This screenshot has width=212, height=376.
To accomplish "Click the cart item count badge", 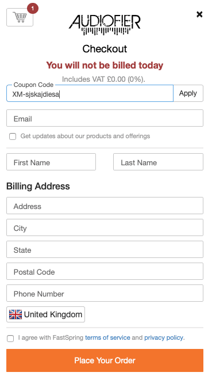I will point(33,9).
